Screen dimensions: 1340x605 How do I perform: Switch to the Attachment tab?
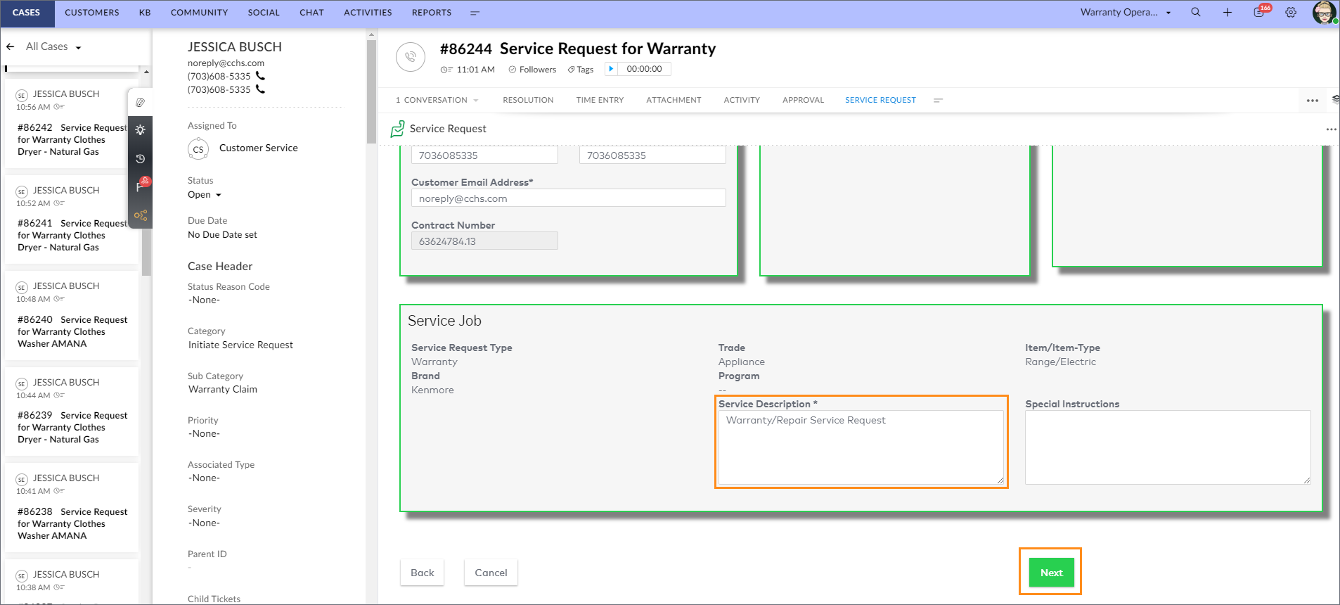point(674,101)
